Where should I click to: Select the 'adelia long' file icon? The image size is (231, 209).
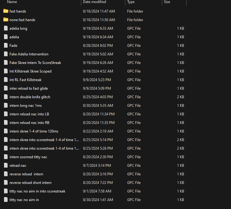pos(6,28)
